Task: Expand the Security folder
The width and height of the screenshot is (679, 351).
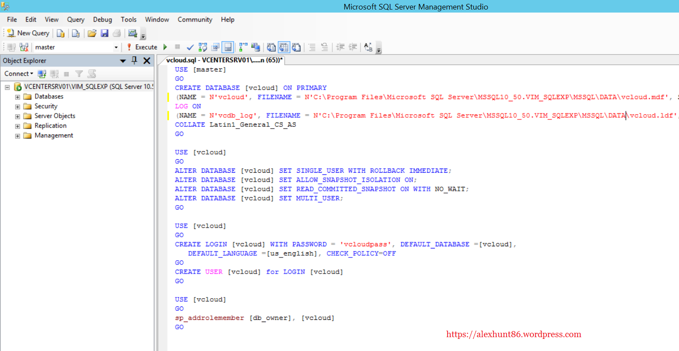Action: point(17,106)
